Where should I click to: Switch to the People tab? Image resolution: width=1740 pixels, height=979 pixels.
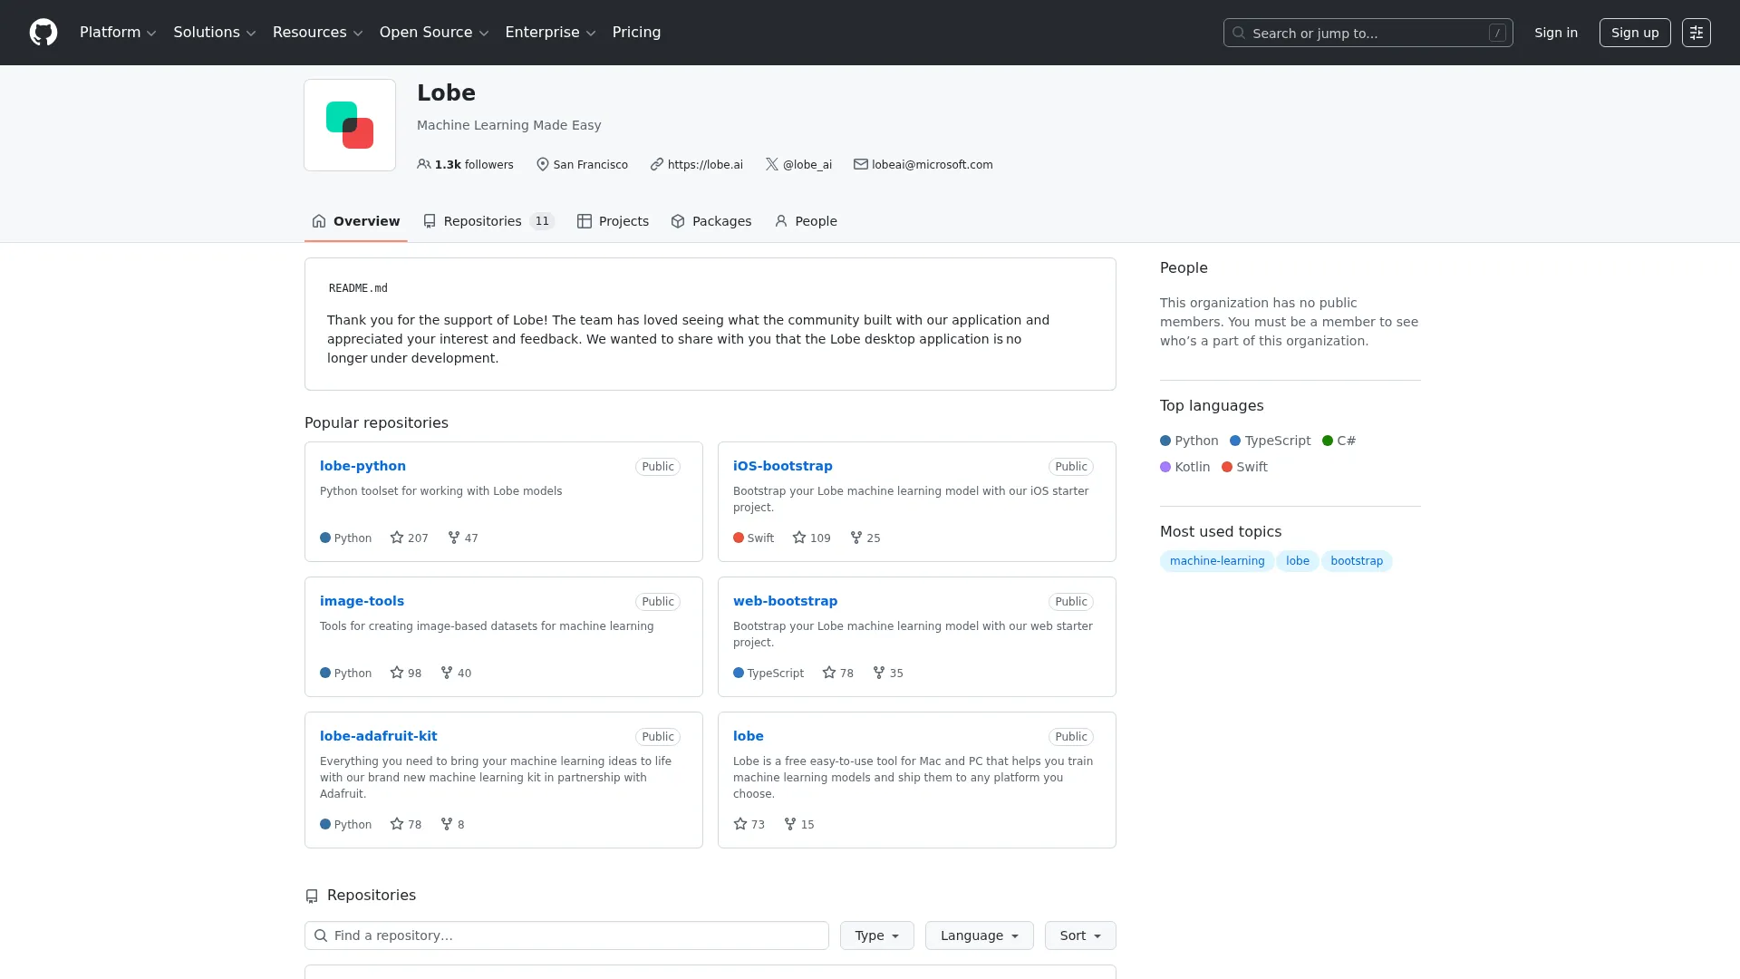pos(806,221)
